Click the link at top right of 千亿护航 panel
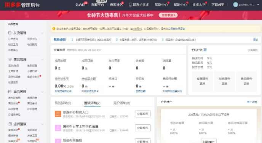This screenshot has width=262, height=143. 252,50
